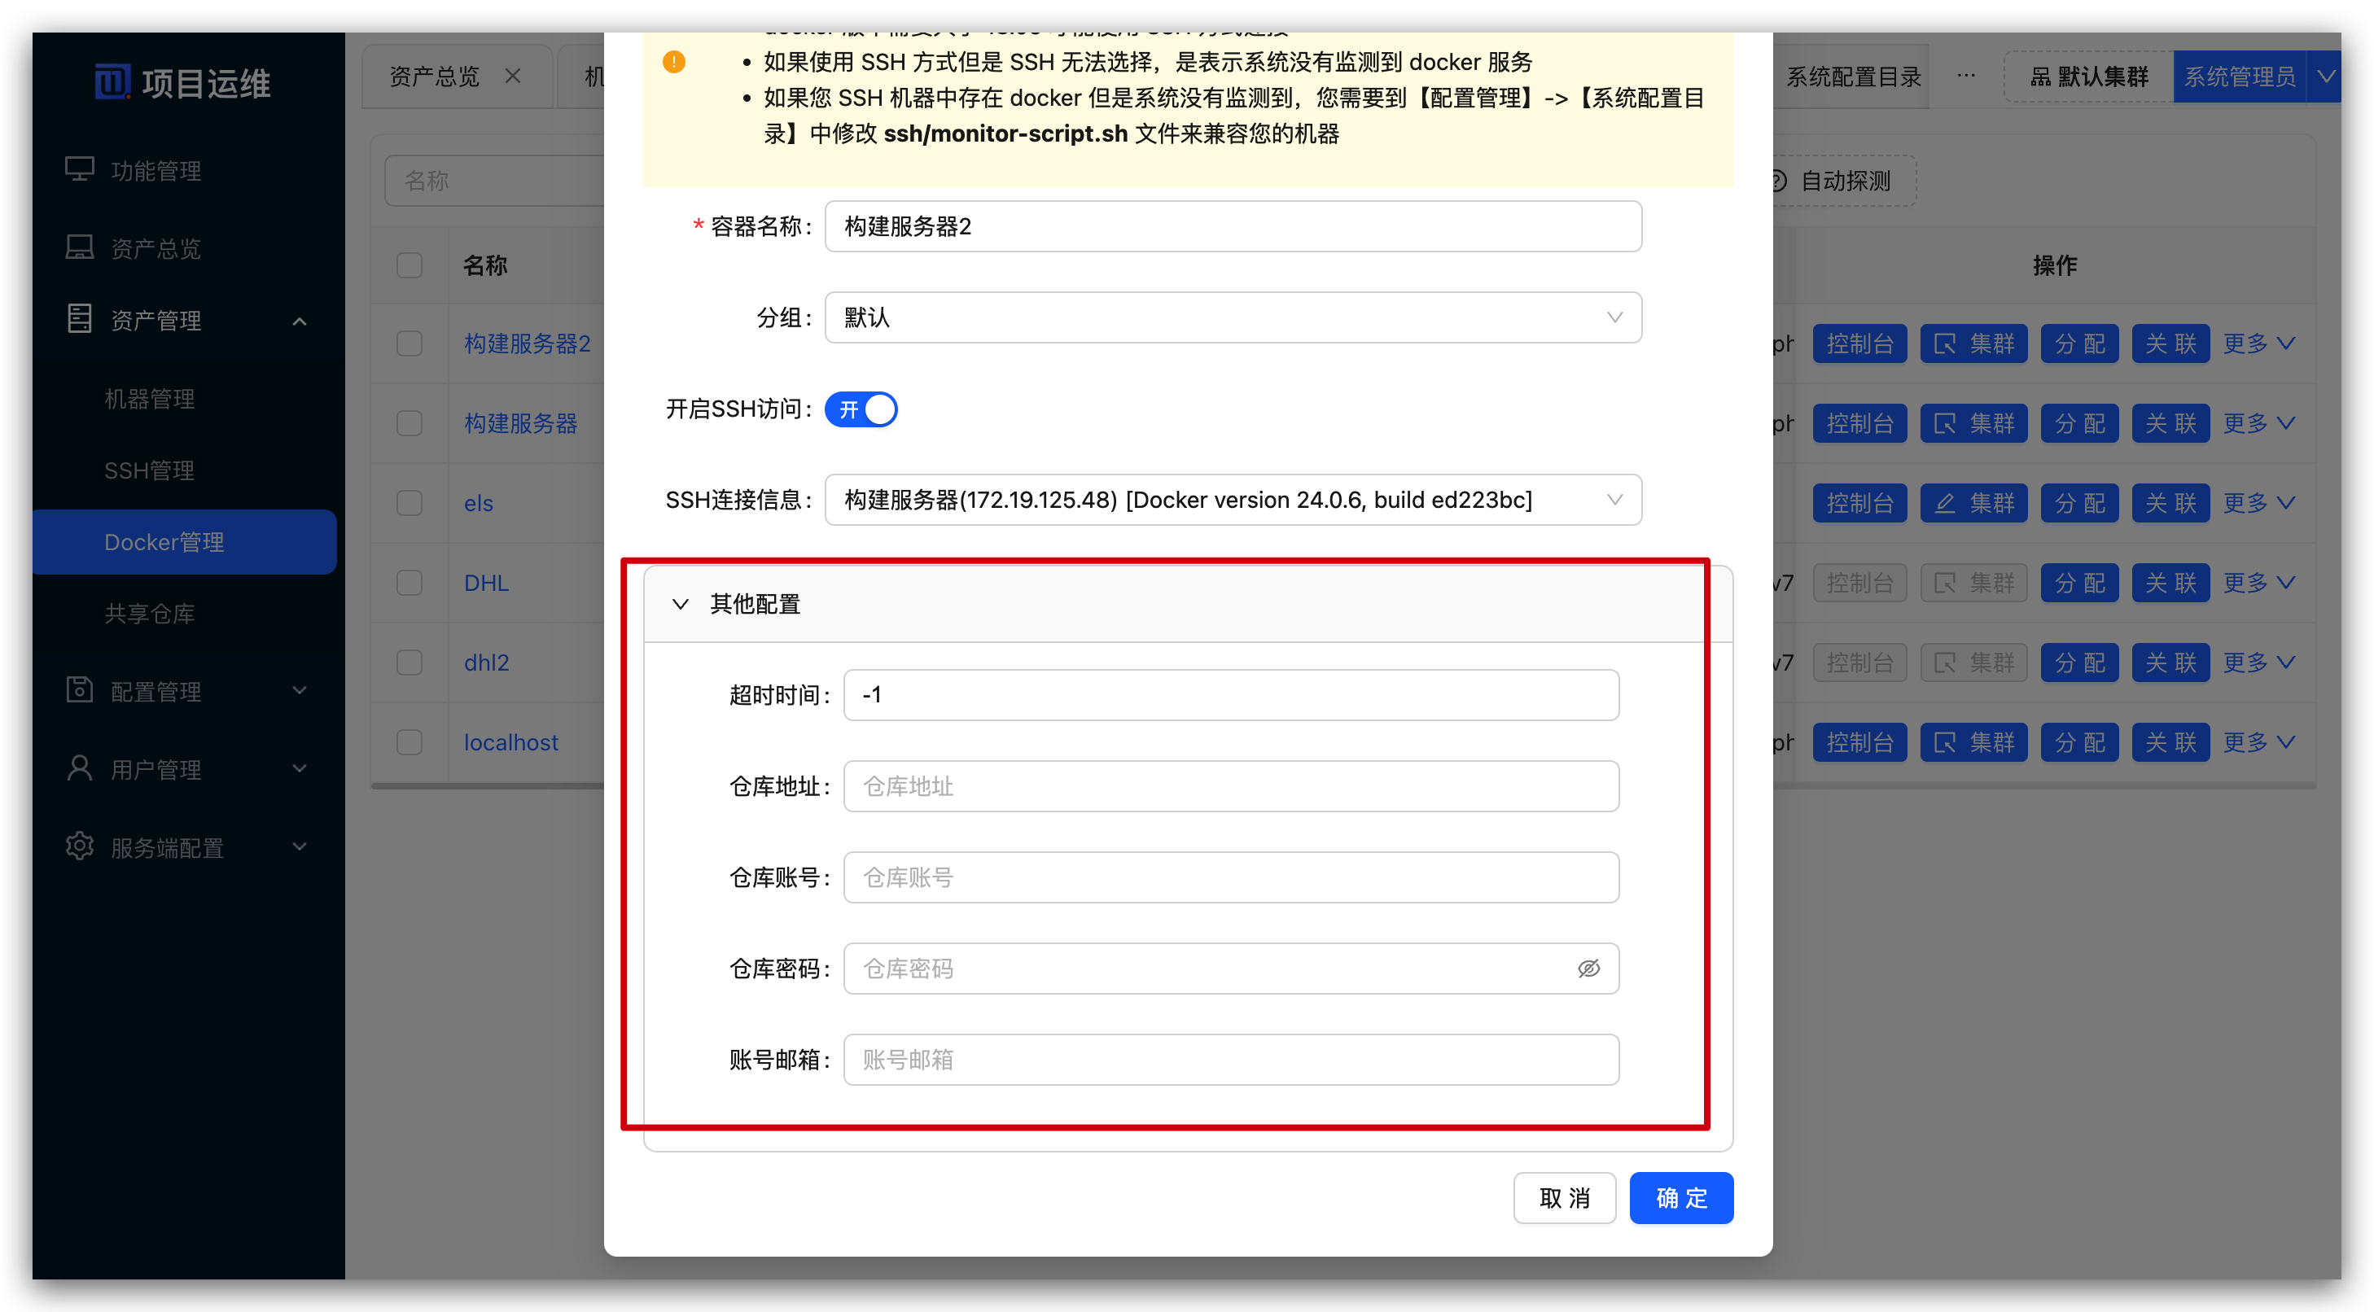The image size is (2374, 1312).
Task: Disable the 开启SSH访问 toggle
Action: pyautogui.click(x=861, y=409)
